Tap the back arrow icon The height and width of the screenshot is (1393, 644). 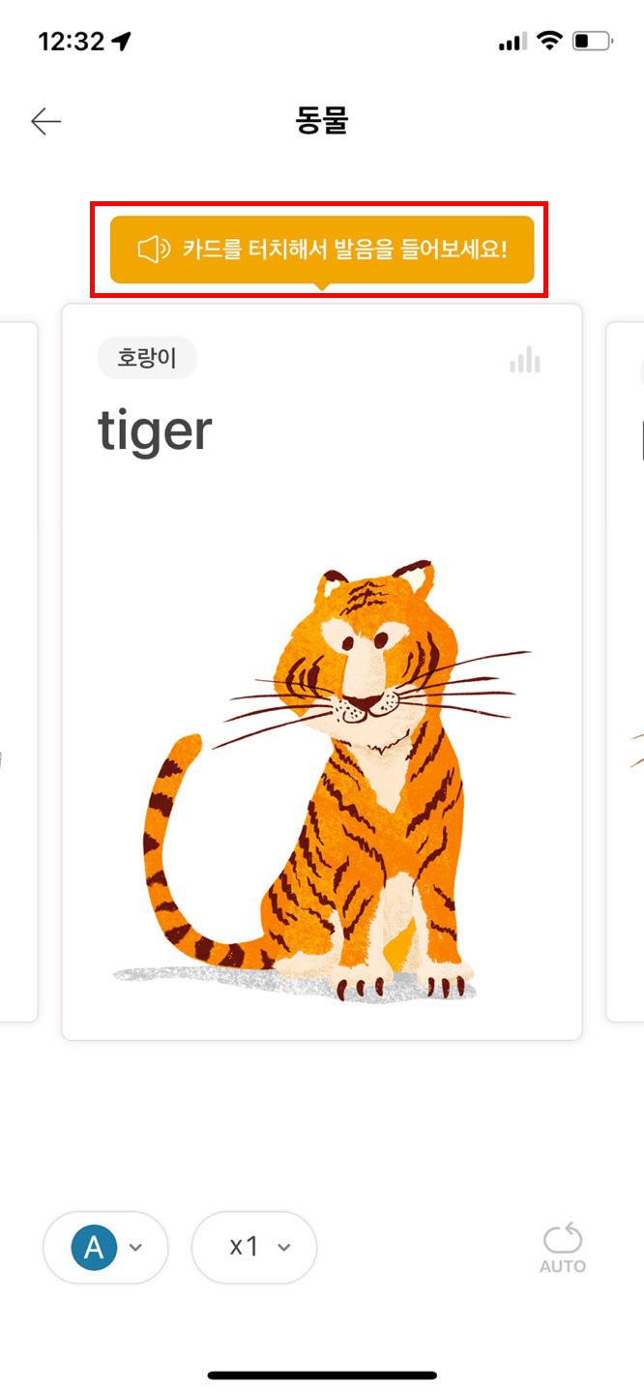point(45,121)
